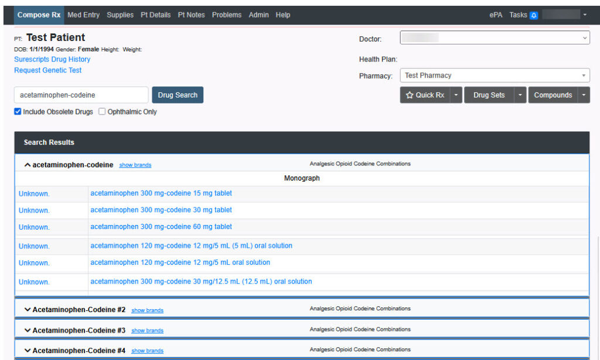This screenshot has height=360, width=600.
Task: Select acetaminophen 300 mg-codeine 30 mg tablet
Action: pyautogui.click(x=161, y=210)
